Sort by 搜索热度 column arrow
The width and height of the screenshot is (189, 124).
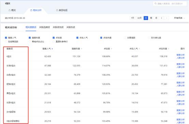[82, 49]
